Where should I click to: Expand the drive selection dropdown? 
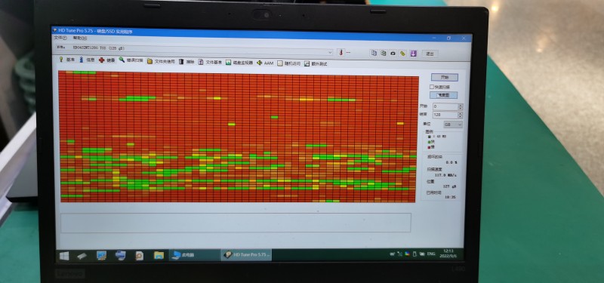click(x=330, y=52)
